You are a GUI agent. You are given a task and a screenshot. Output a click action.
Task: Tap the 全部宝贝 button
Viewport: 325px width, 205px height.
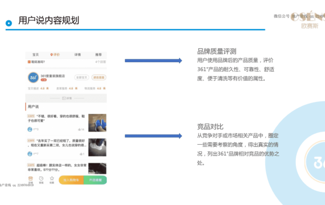click(82, 77)
